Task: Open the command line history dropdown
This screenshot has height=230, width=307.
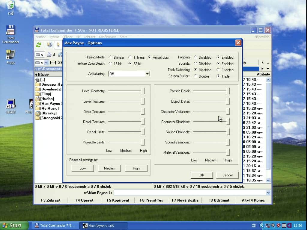Action: (268, 193)
